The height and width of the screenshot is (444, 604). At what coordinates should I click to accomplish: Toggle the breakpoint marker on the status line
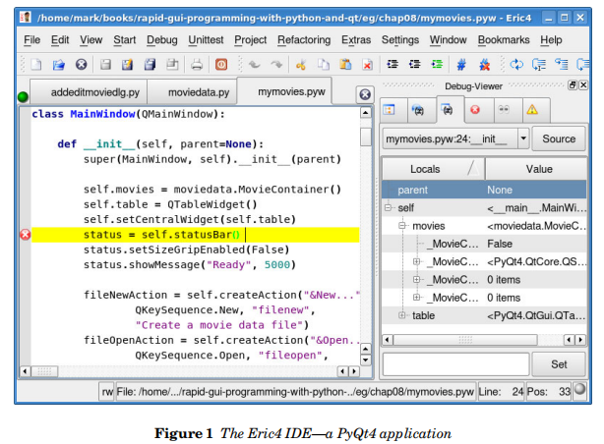click(26, 235)
